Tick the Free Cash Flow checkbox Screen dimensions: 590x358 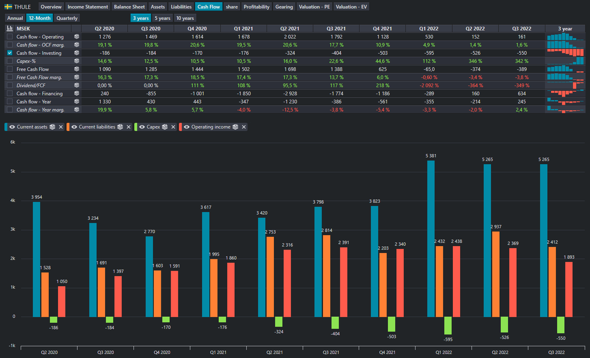[10, 69]
